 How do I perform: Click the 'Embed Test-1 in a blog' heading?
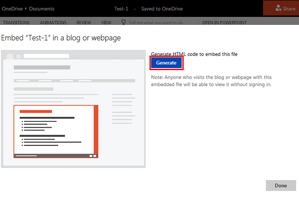[61, 38]
